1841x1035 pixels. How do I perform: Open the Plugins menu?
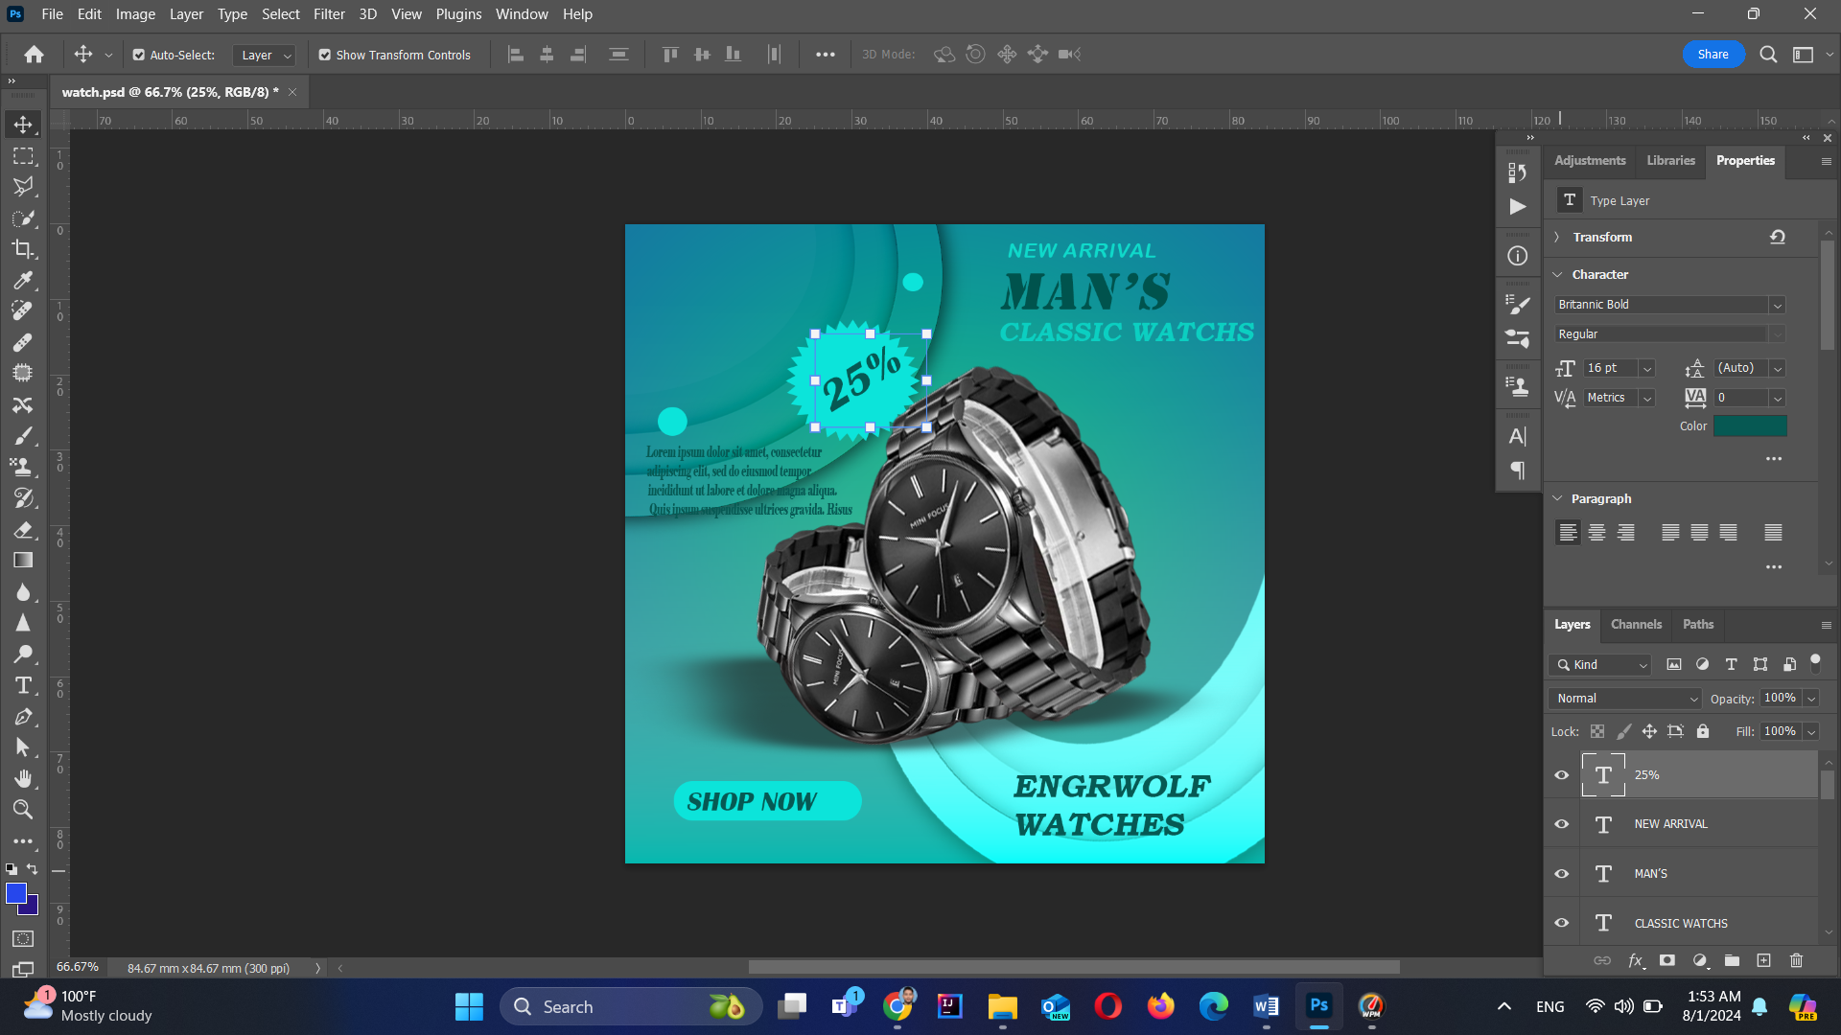point(458,14)
